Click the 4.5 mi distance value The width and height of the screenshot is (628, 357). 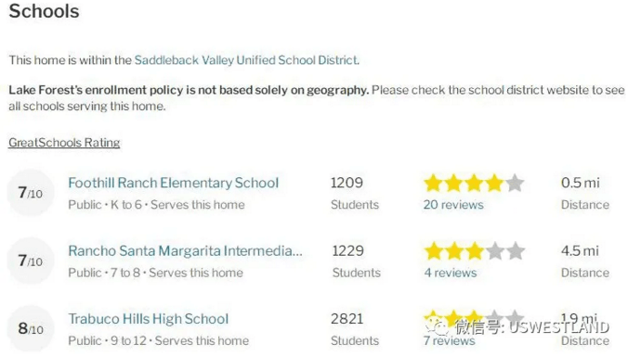(x=580, y=250)
